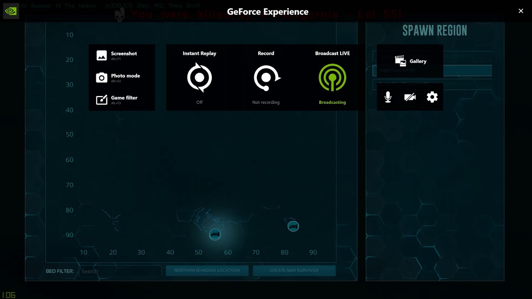Close the GeForce Experience overlay
The image size is (532, 299).
pos(521,11)
